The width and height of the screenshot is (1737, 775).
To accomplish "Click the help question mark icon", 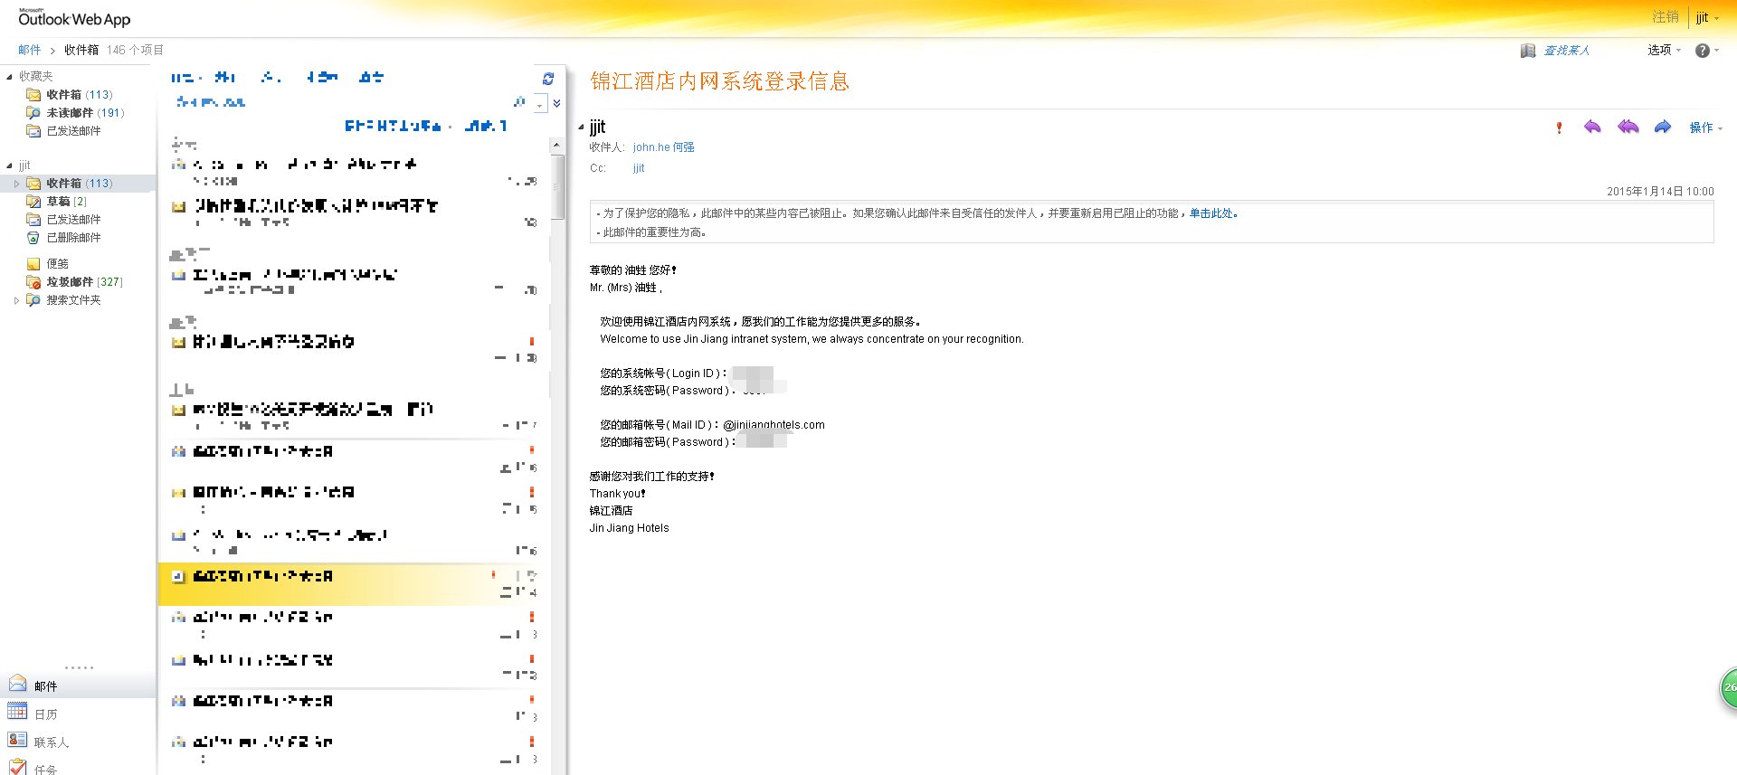I will (x=1703, y=51).
